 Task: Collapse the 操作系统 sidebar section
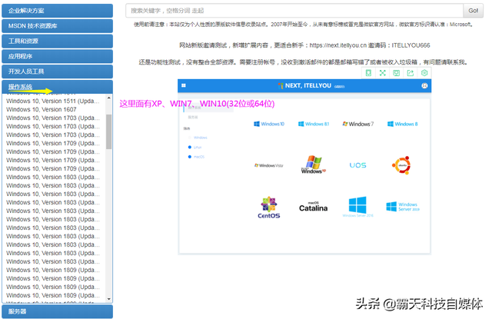(x=57, y=87)
